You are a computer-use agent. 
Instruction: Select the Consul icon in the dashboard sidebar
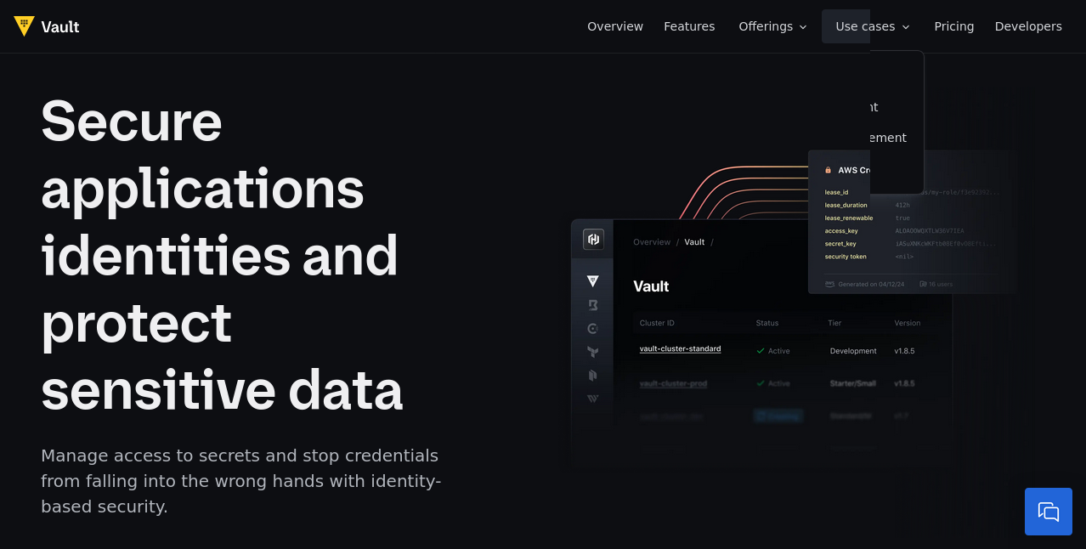click(593, 328)
